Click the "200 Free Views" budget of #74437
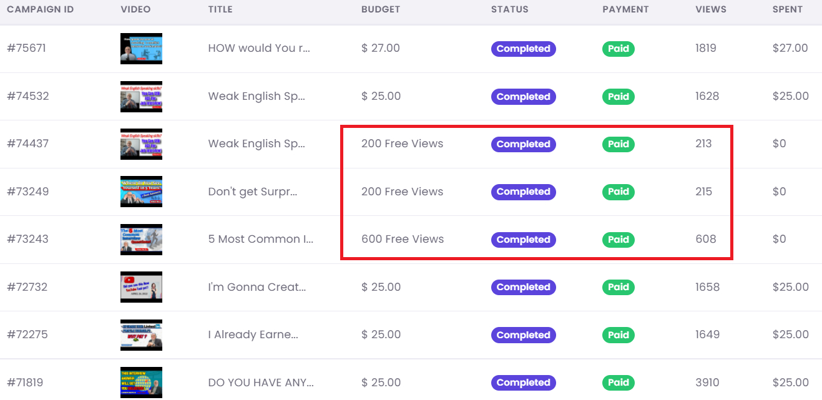This screenshot has width=822, height=400. pyautogui.click(x=402, y=143)
